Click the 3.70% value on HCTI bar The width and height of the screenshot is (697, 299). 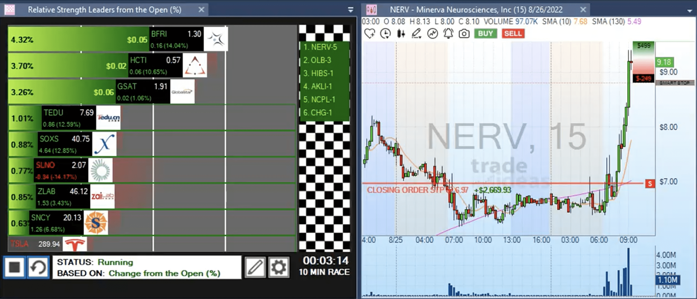(x=22, y=66)
